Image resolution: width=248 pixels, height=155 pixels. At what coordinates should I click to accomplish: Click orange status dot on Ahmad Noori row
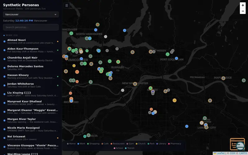point(58,42)
